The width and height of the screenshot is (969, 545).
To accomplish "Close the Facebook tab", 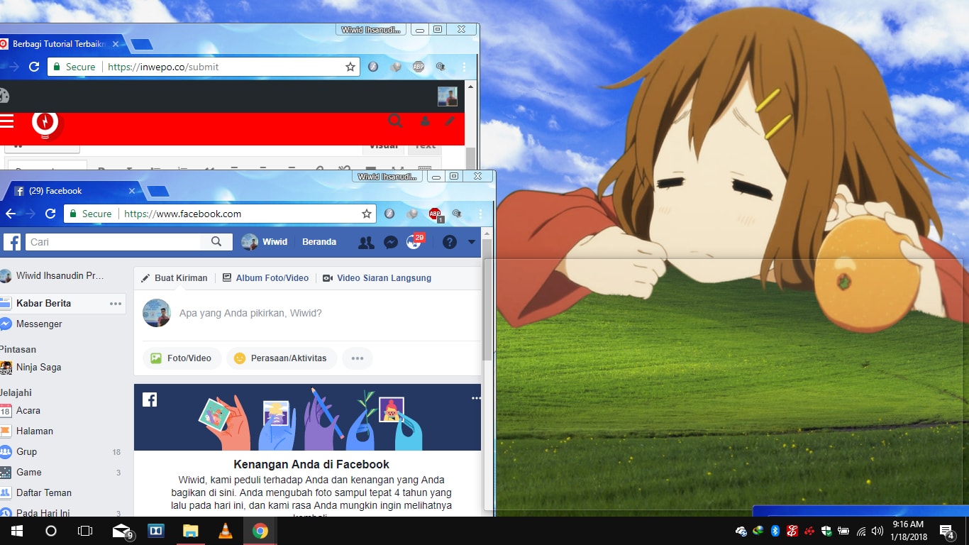I will pos(132,191).
